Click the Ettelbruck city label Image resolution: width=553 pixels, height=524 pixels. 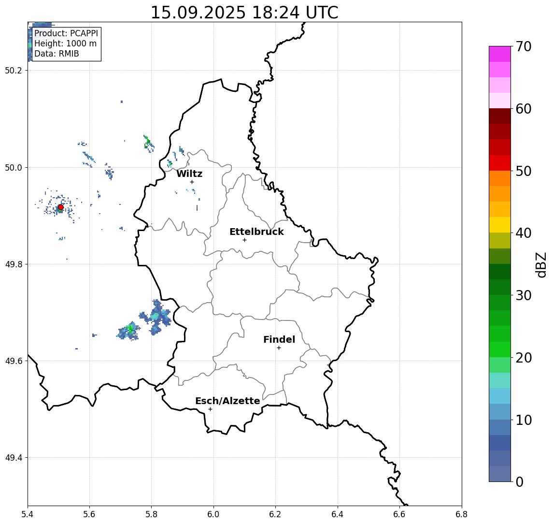[x=256, y=232]
